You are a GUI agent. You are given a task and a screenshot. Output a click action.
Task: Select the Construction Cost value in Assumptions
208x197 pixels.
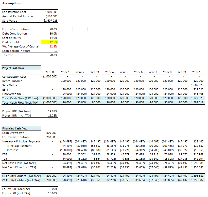pos(50,12)
